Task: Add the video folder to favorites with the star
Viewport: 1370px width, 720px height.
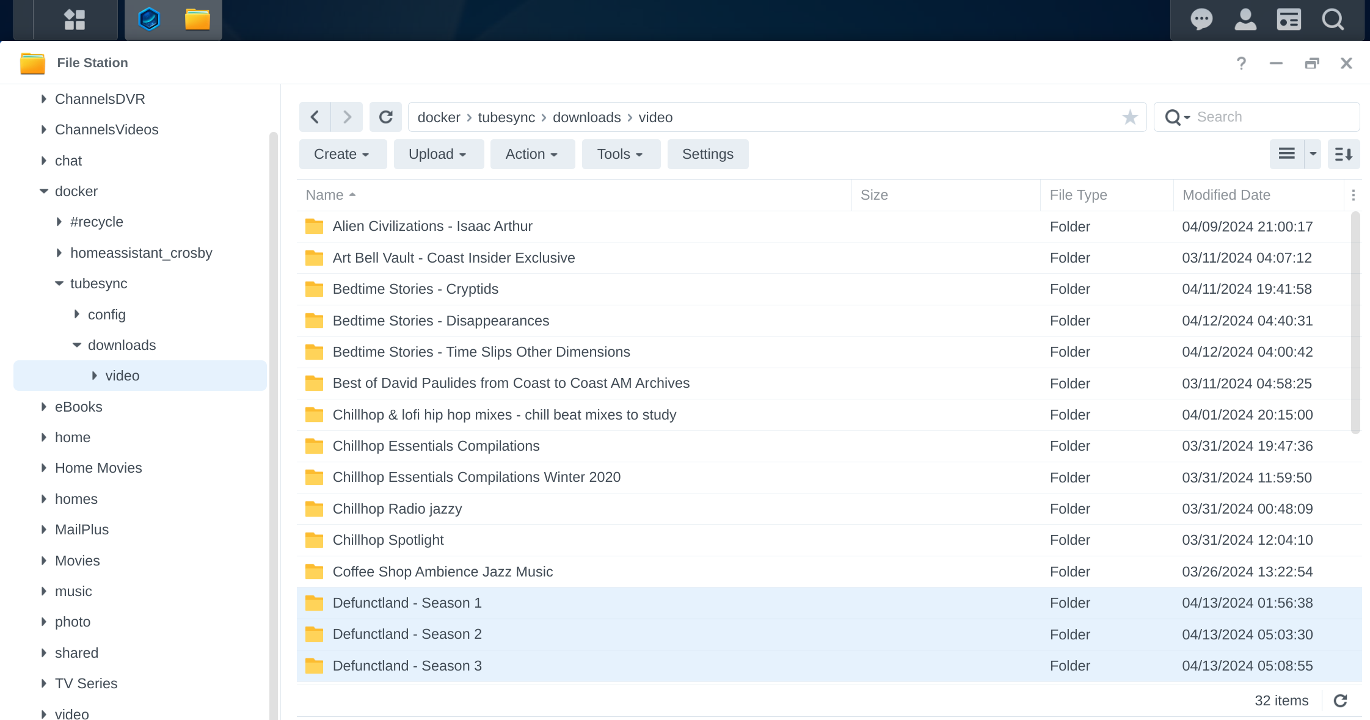Action: point(1130,117)
